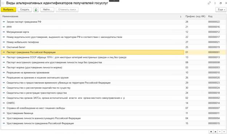227x134 pixels.
Task: Select Паспорт гражданина СССР образца 1974 row
Action: coord(113,57)
